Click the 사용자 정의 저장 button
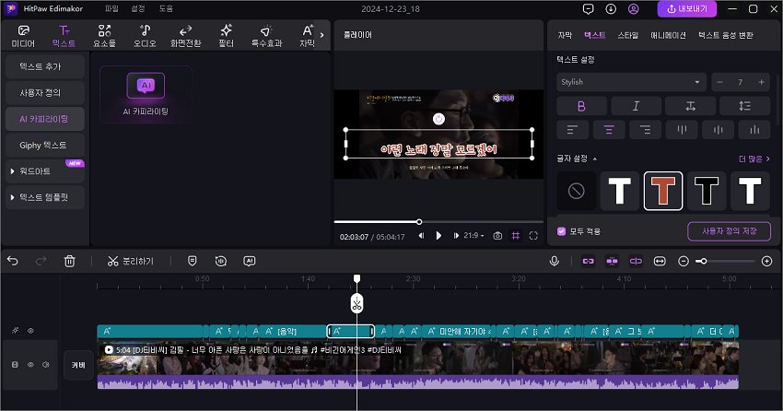Image resolution: width=783 pixels, height=411 pixels. pyautogui.click(x=729, y=231)
